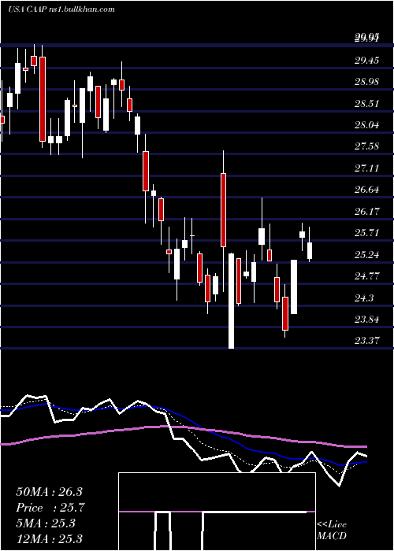Click the USA CAAP ns1.bullkhan.com header text
394x551 pixels.
pos(61,9)
